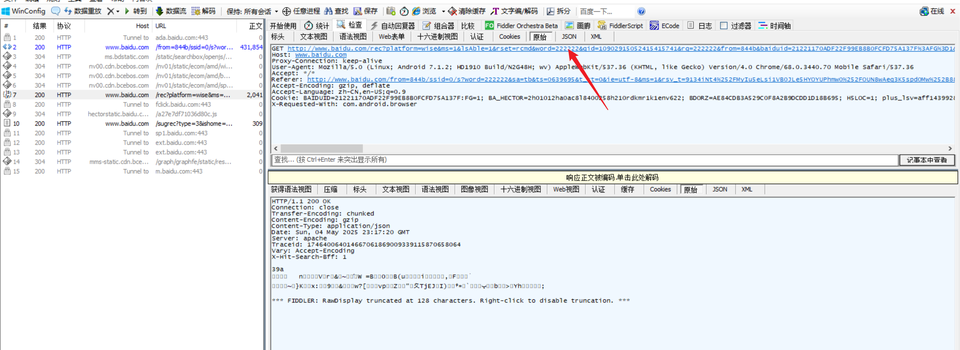Click the 浏览 browse button
The height and width of the screenshot is (350, 960).
point(424,11)
